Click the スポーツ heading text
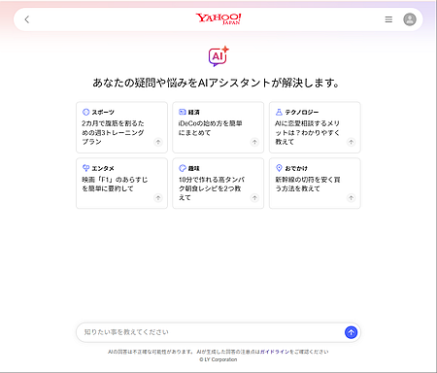This screenshot has width=437, height=373. coord(103,112)
